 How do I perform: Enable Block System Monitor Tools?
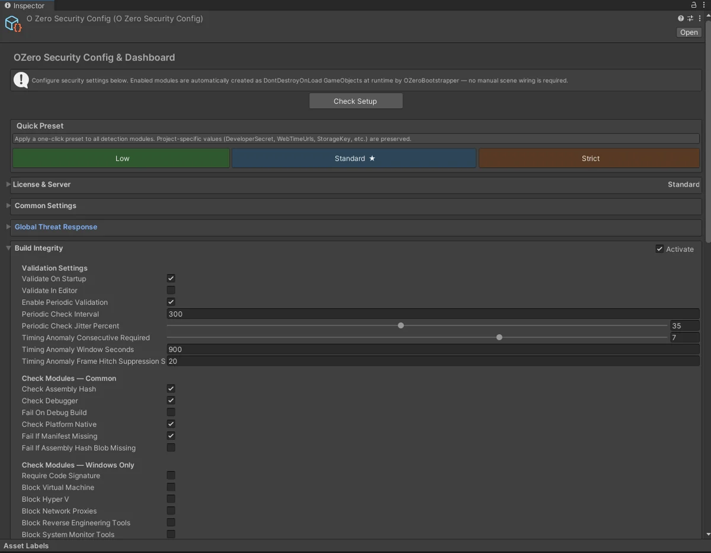[171, 535]
